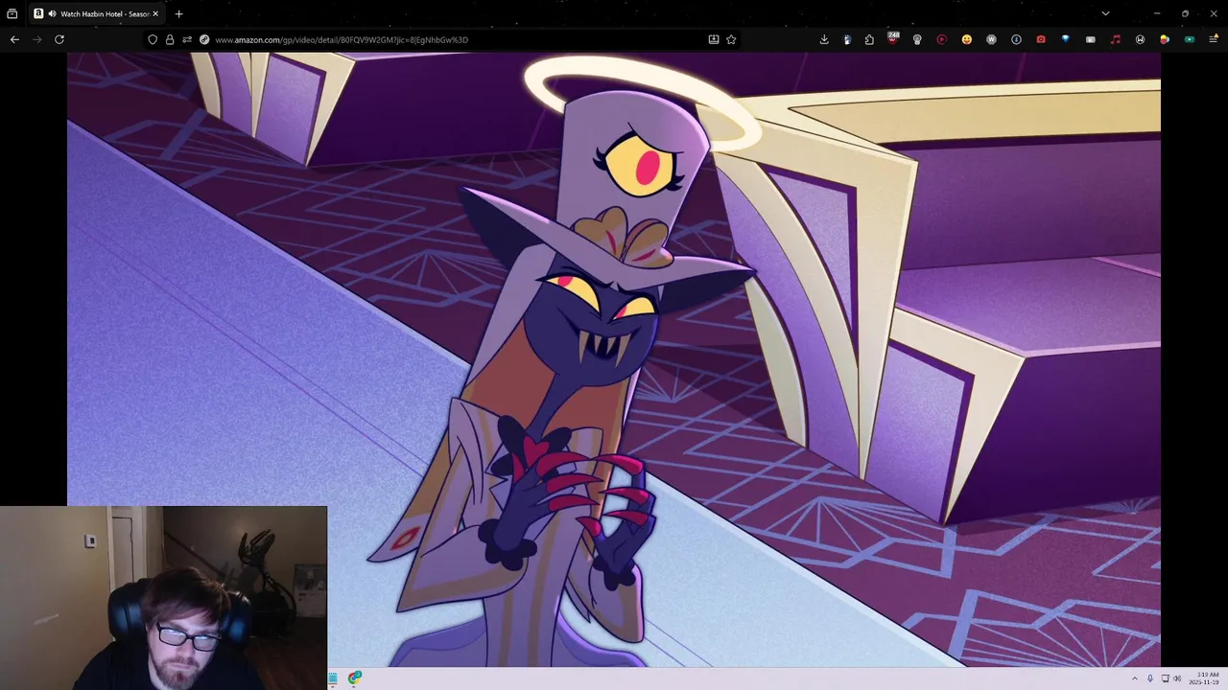The width and height of the screenshot is (1228, 690).
Task: Open the downloads panel
Action: tap(824, 39)
